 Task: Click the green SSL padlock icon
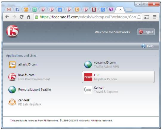[x=36, y=17]
